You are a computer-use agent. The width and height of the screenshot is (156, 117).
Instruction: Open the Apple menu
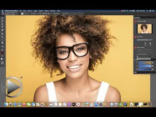click(3, 11)
